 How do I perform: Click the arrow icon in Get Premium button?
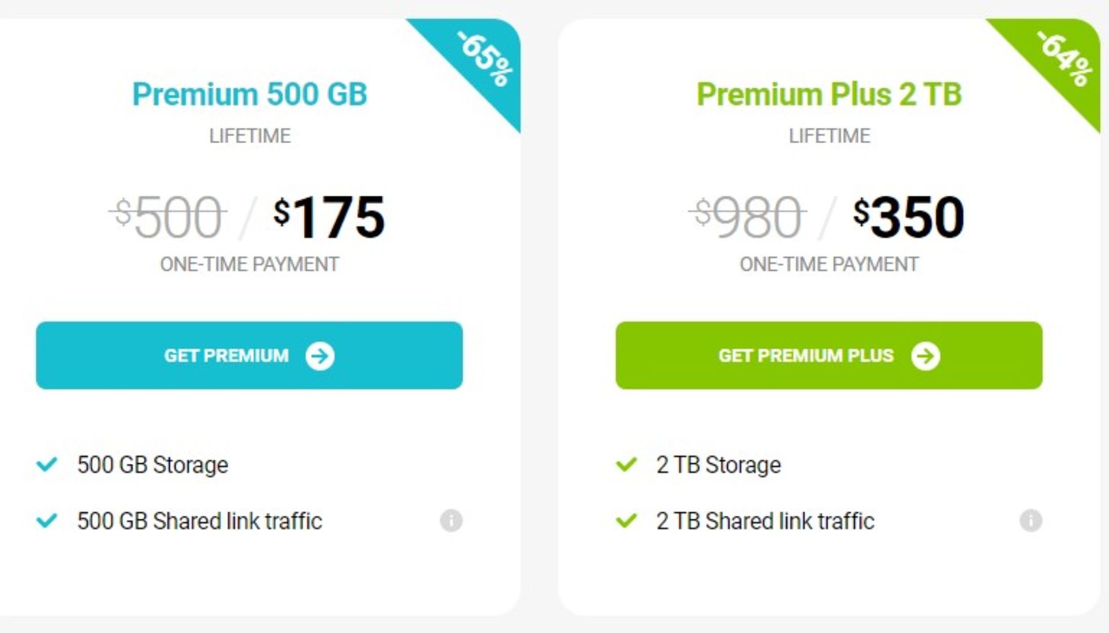320,356
